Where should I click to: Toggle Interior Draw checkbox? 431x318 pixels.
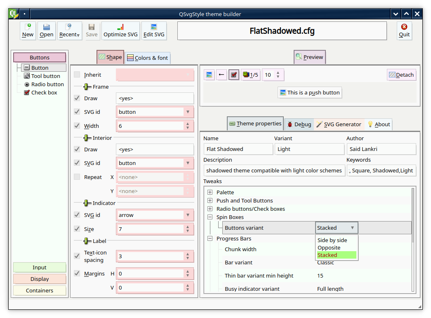[x=77, y=149]
